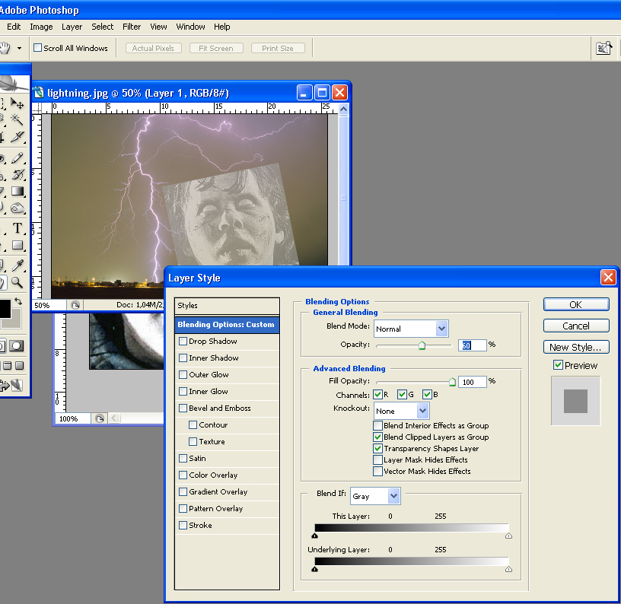Click the layer style preview thumbnail
Viewport: 621px width, 604px height.
coord(576,401)
